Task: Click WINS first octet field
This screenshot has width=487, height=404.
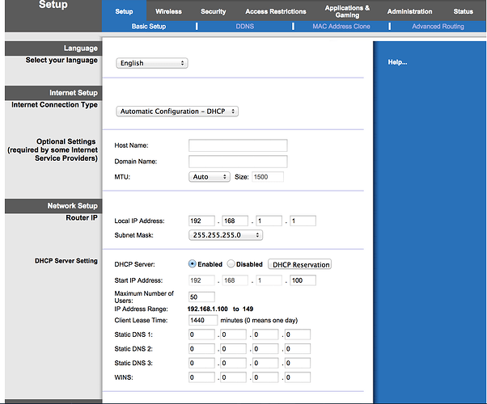Action: 201,377
